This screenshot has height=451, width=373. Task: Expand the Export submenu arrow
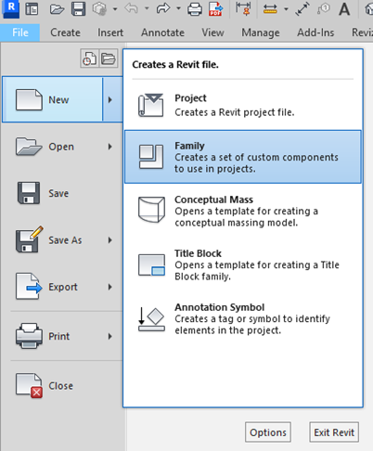coord(110,287)
